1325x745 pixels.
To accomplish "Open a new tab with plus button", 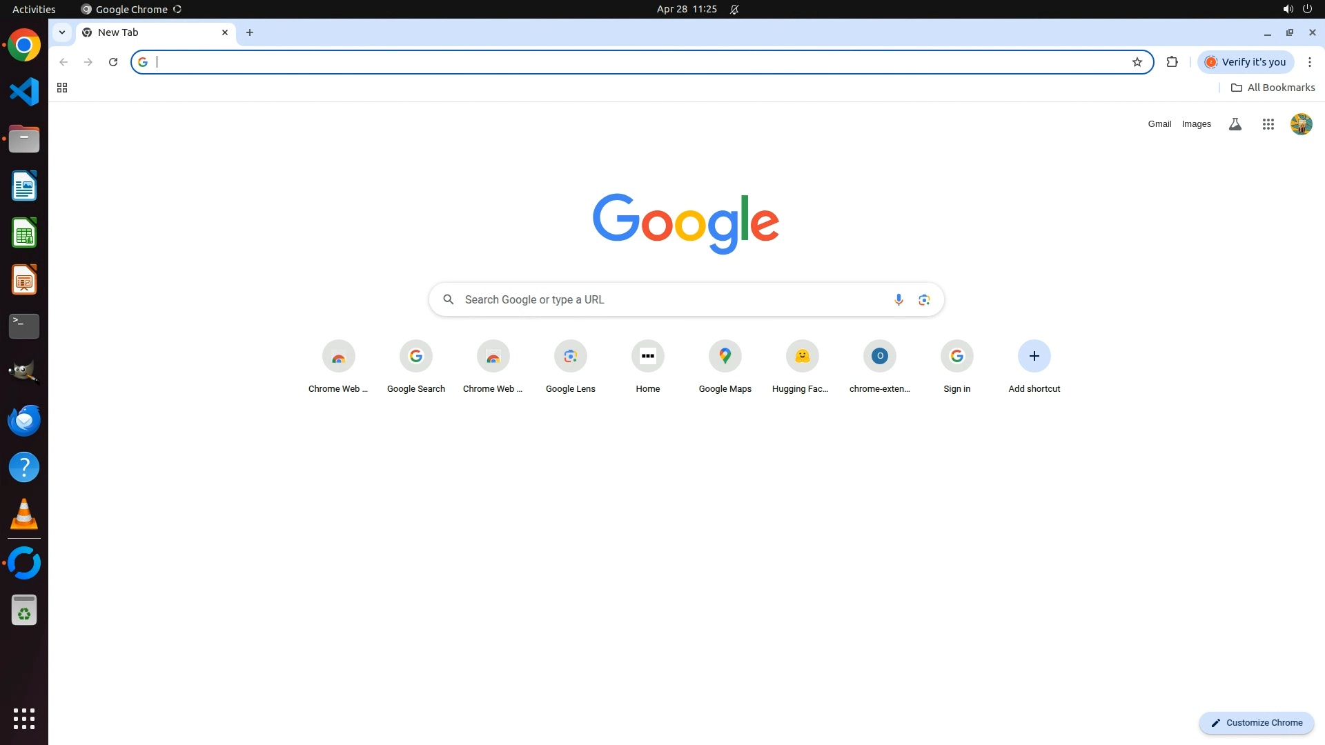I will click(250, 32).
